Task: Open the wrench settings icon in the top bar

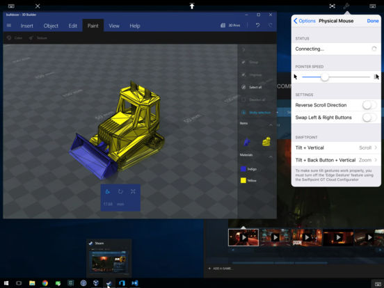Action: pyautogui.click(x=346, y=6)
